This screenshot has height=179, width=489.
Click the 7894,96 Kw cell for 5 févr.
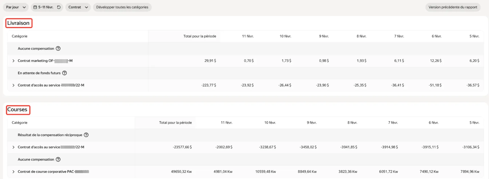(x=470, y=172)
